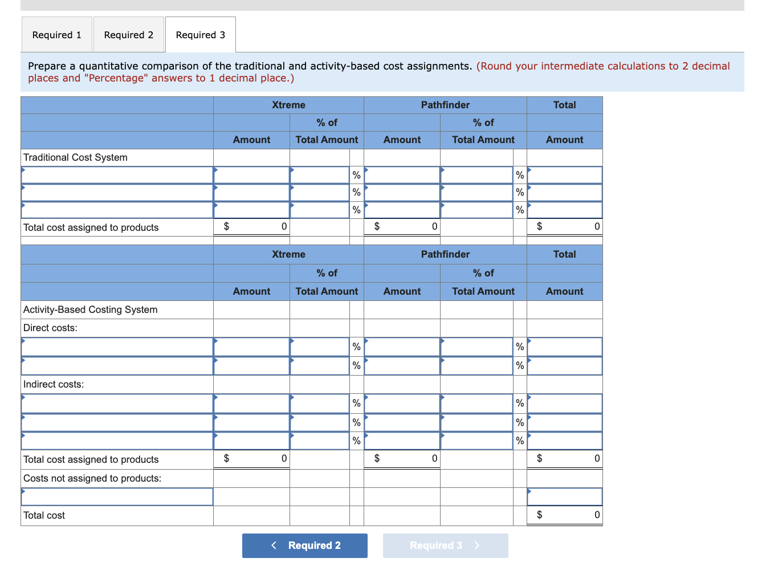The width and height of the screenshot is (774, 562).
Task: Click the 'Direct costs:' label
Action: pyautogui.click(x=50, y=328)
